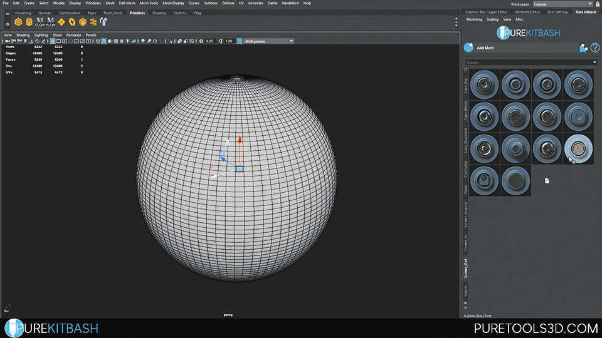
Task: Click the Maya axis icon in viewport corner
Action: coord(7,308)
